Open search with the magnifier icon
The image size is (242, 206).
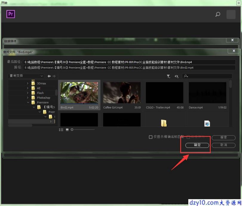(x=218, y=14)
